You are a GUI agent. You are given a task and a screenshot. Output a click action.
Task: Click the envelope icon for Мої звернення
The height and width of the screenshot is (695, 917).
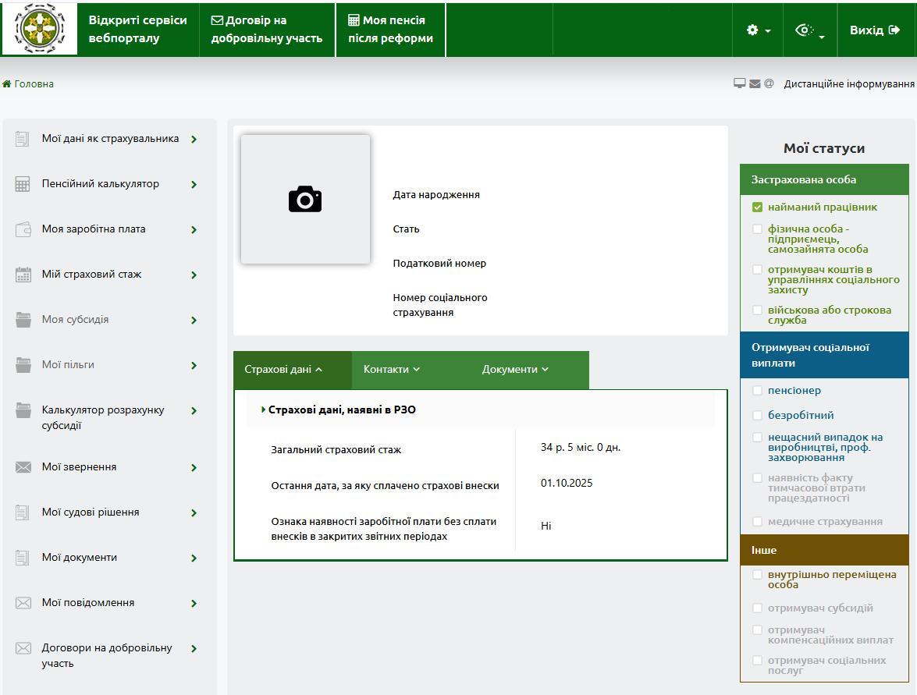(23, 467)
